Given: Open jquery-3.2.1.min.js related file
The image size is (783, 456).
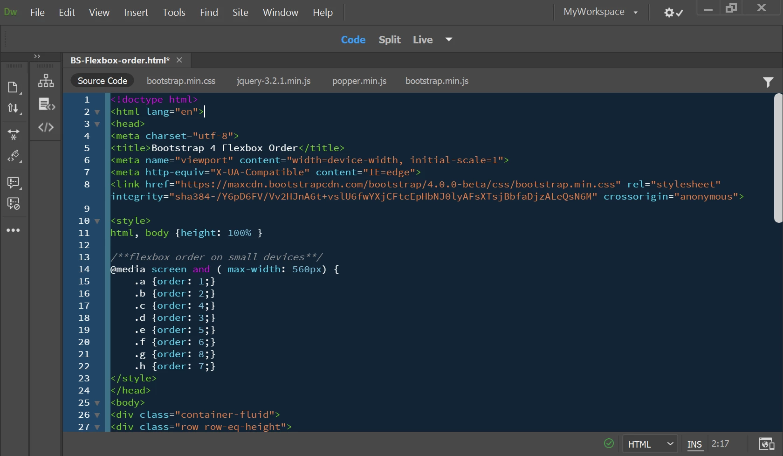Looking at the screenshot, I should click(x=274, y=81).
